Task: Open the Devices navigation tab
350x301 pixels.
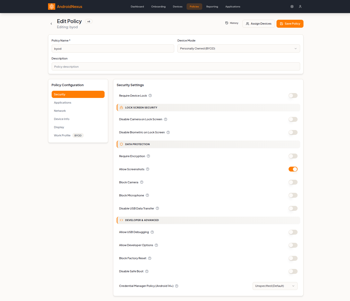Action: click(178, 6)
